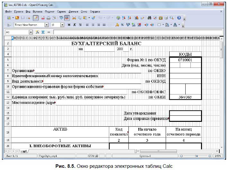Open the font size dropdown
This screenshot has width=228, height=171.
(x=62, y=25)
